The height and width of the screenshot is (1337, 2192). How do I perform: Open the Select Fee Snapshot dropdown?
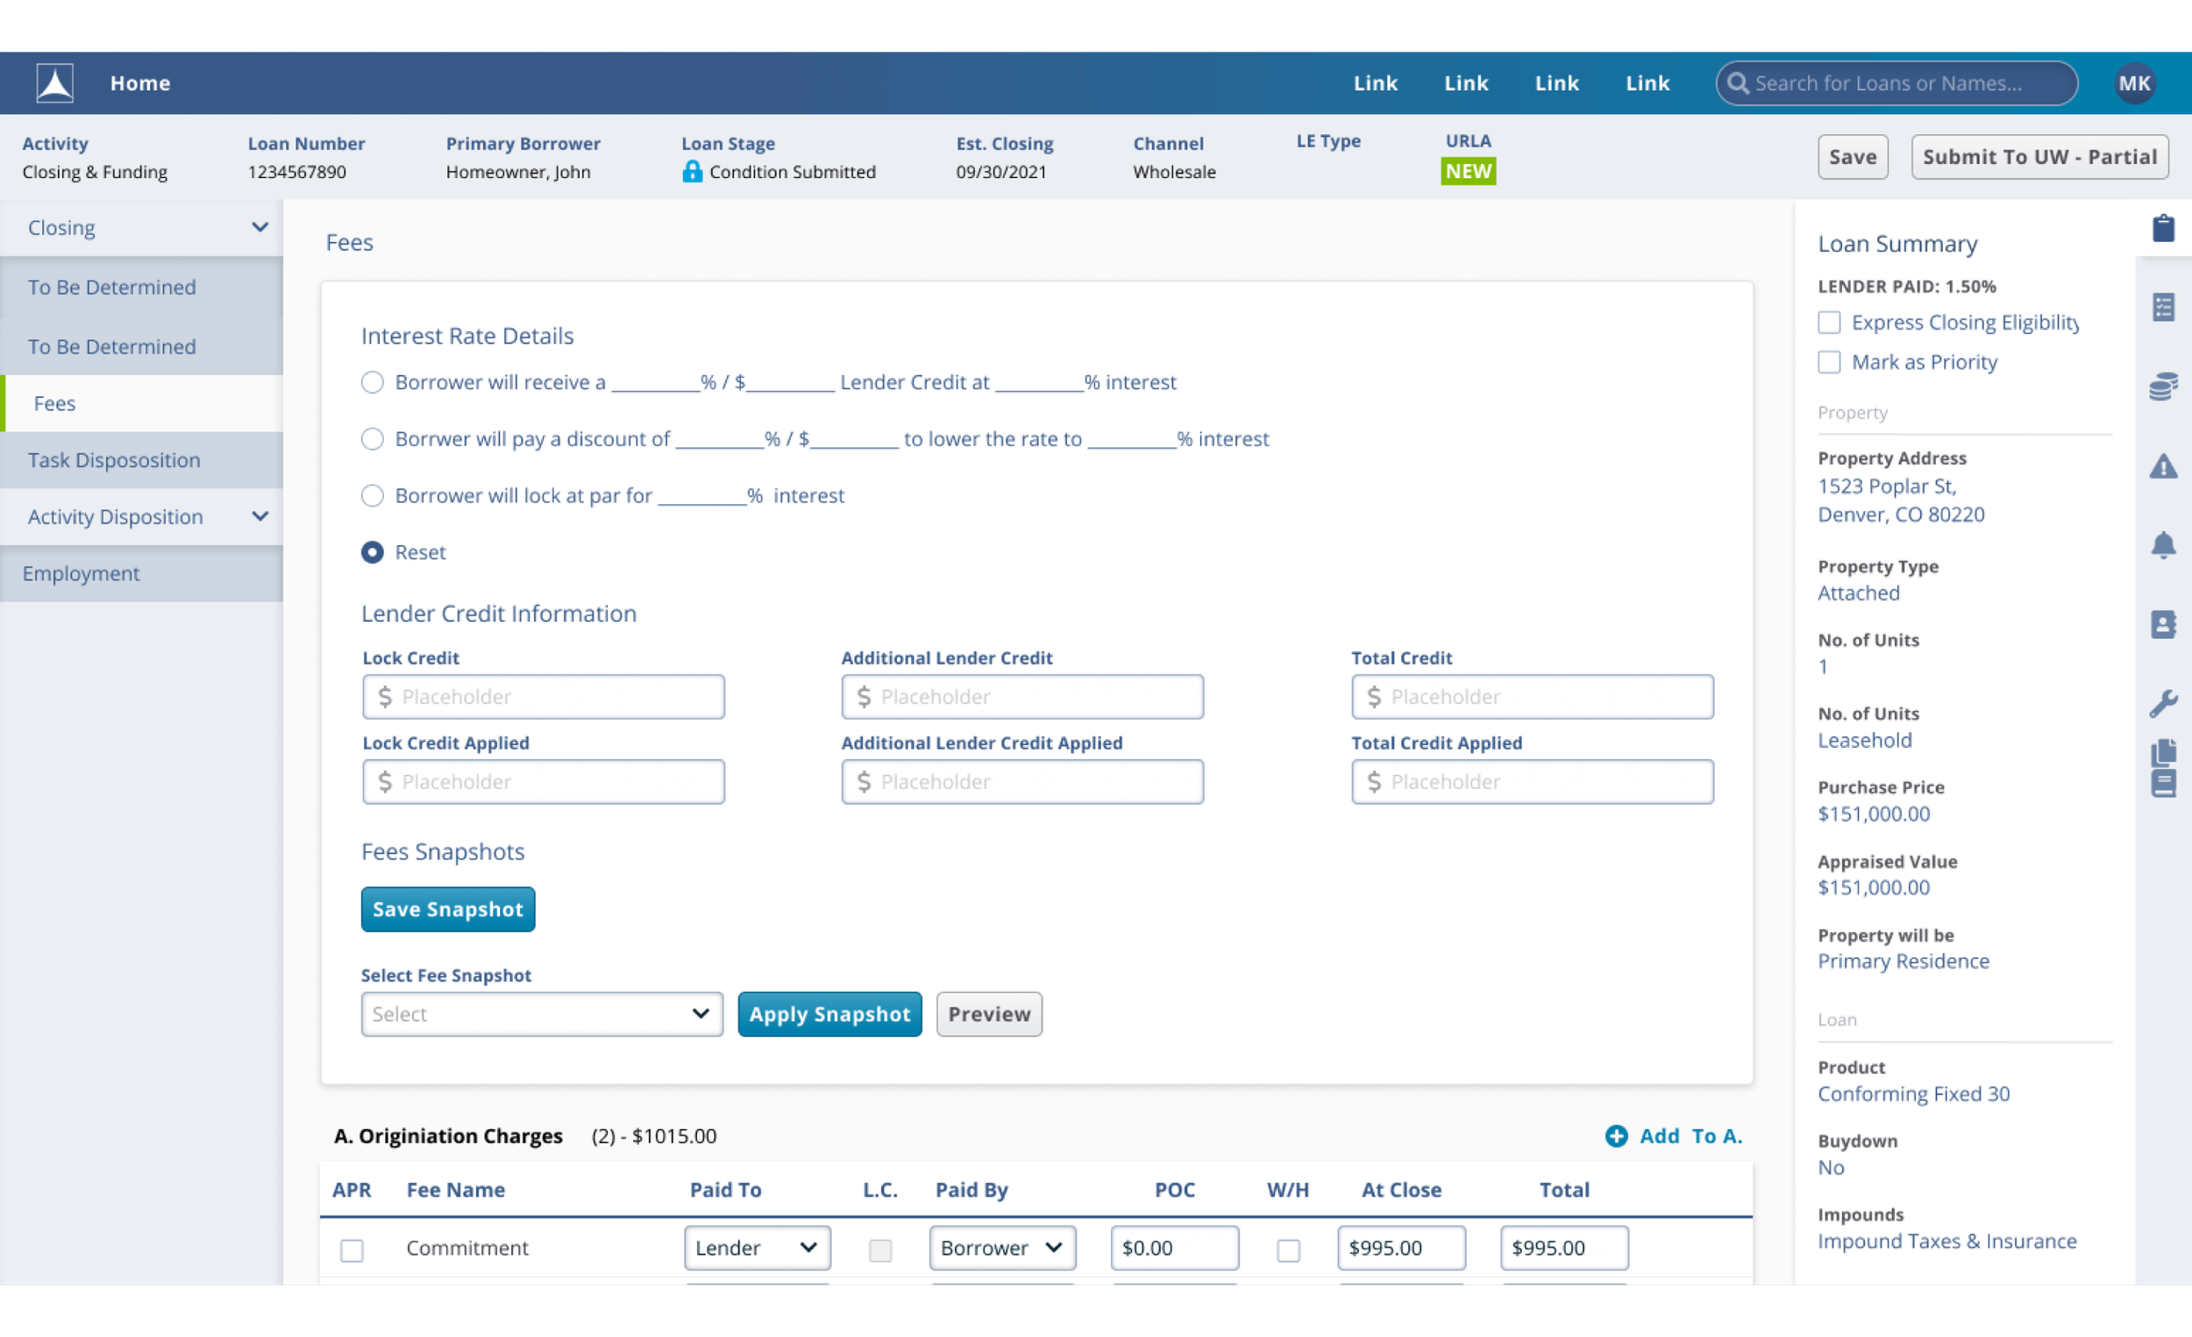tap(541, 1014)
